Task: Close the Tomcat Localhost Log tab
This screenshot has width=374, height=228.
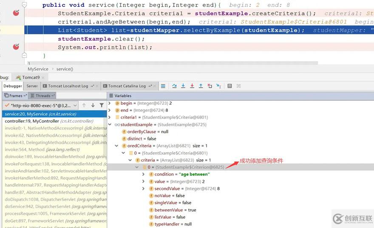Action: tap(97, 86)
